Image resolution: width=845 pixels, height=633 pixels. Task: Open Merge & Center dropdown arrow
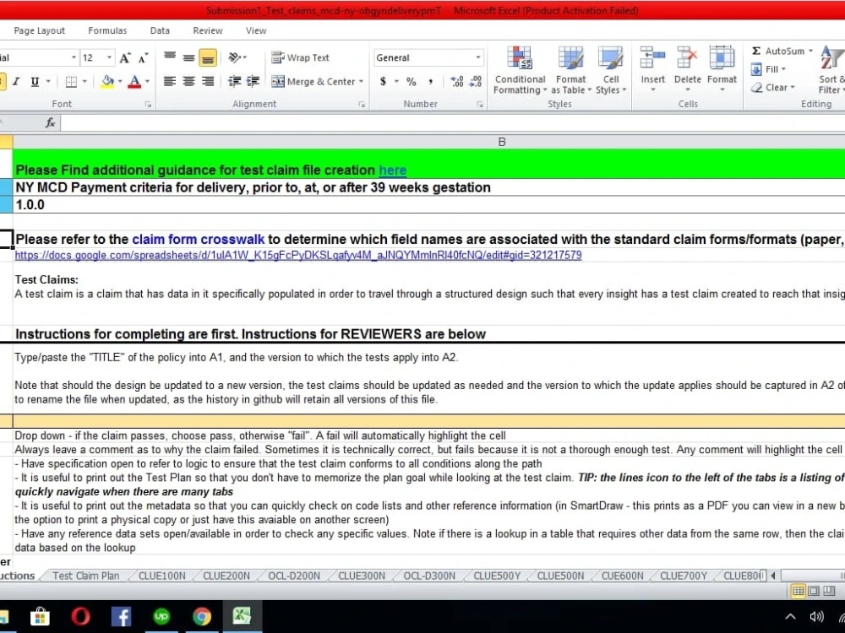pos(361,82)
